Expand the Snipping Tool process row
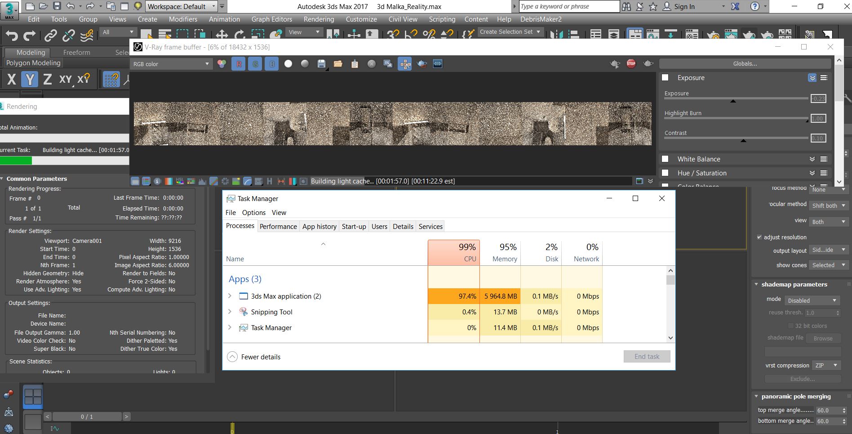 pyautogui.click(x=230, y=312)
